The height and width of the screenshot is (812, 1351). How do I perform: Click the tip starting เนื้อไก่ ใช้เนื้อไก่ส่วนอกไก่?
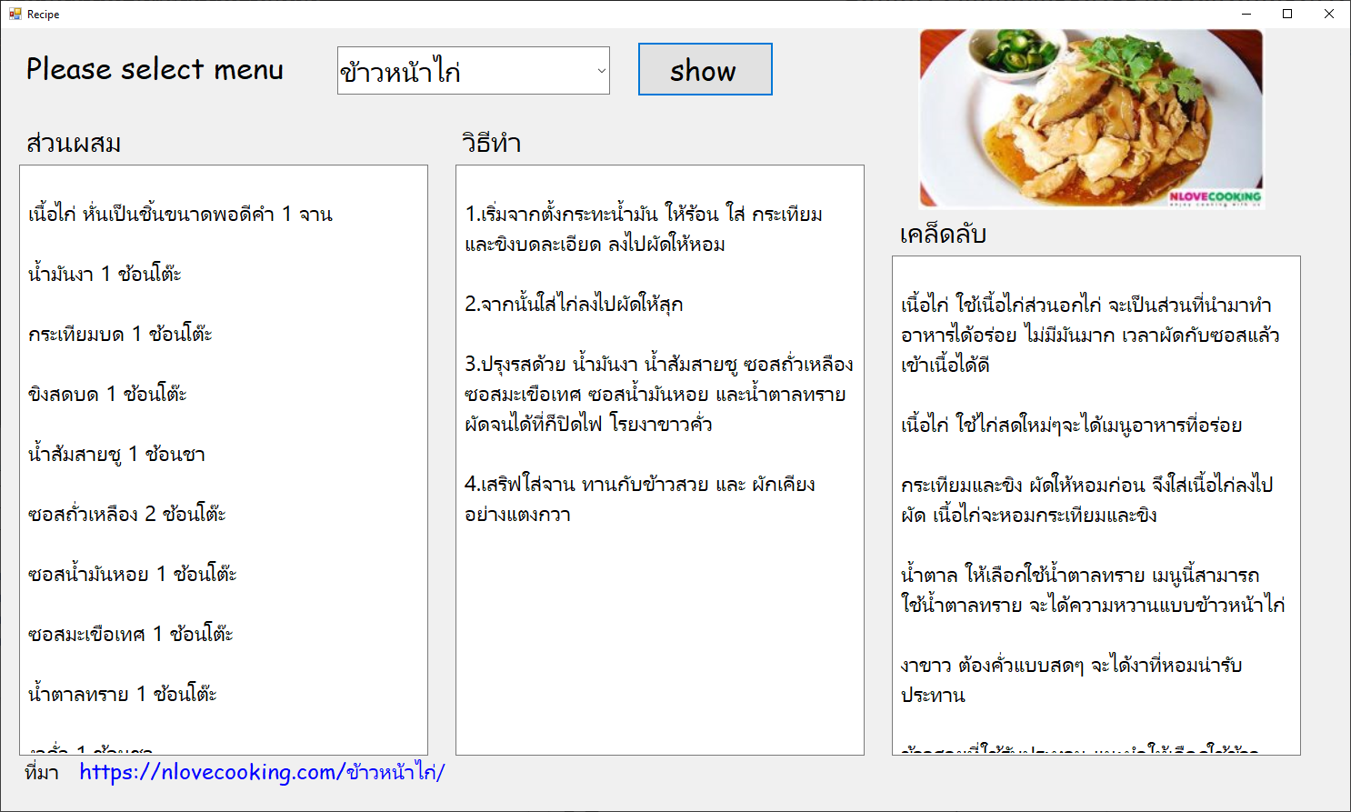[1090, 335]
